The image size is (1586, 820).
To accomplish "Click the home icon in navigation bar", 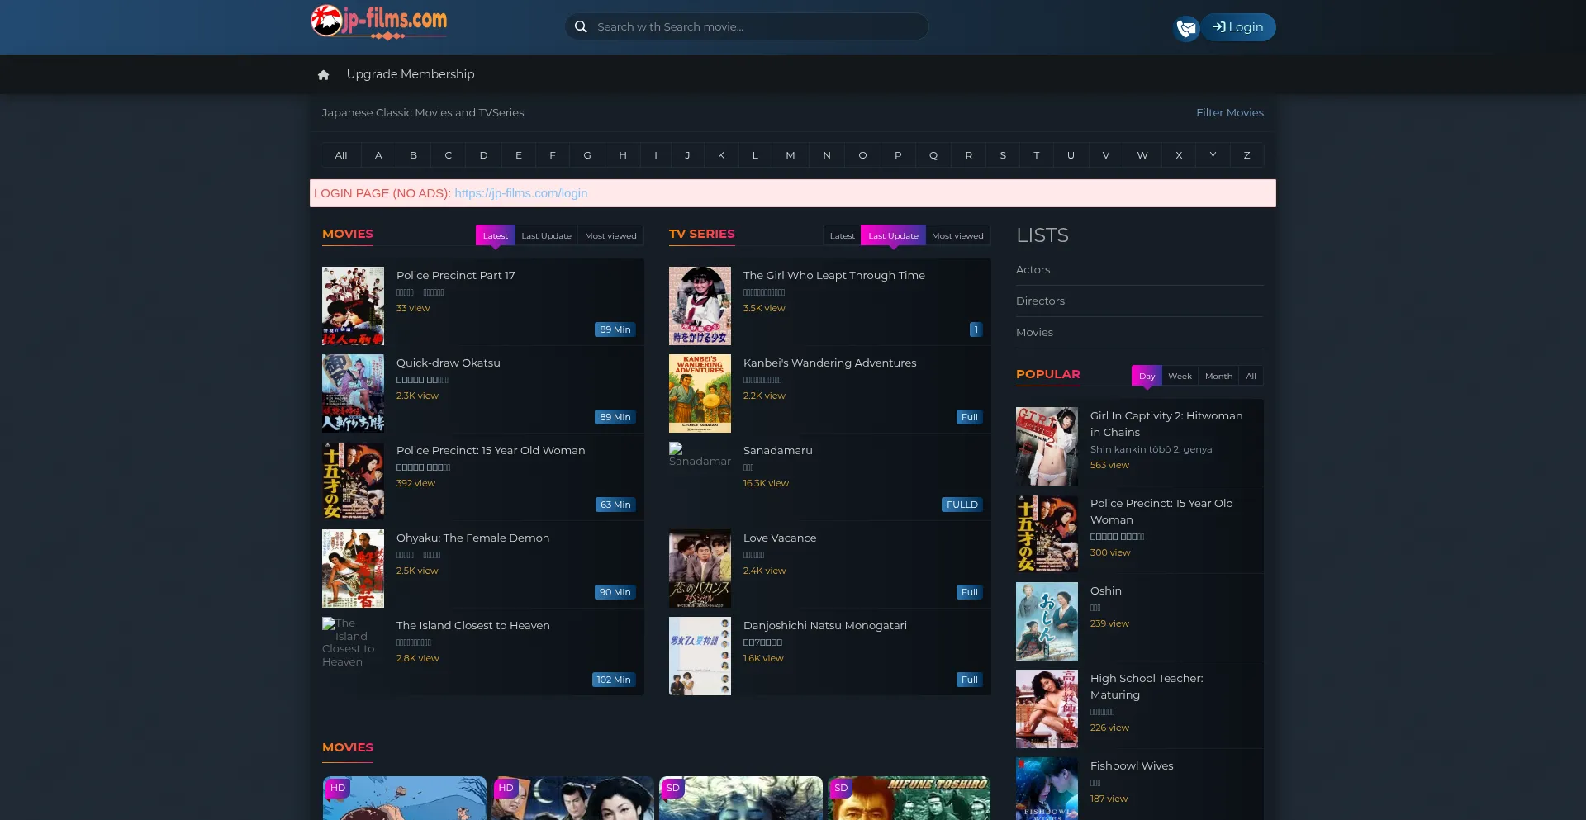I will click(323, 75).
